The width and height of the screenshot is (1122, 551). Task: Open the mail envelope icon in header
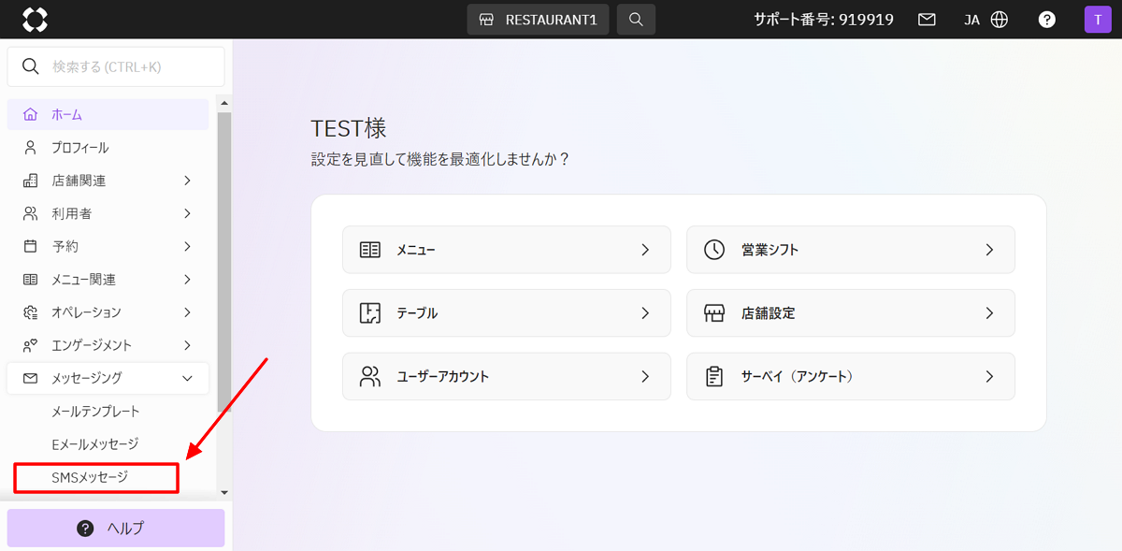pos(927,20)
